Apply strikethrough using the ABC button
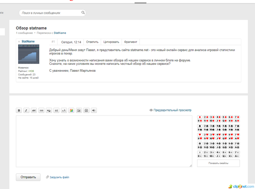The image size is (255, 189). (x=34, y=110)
